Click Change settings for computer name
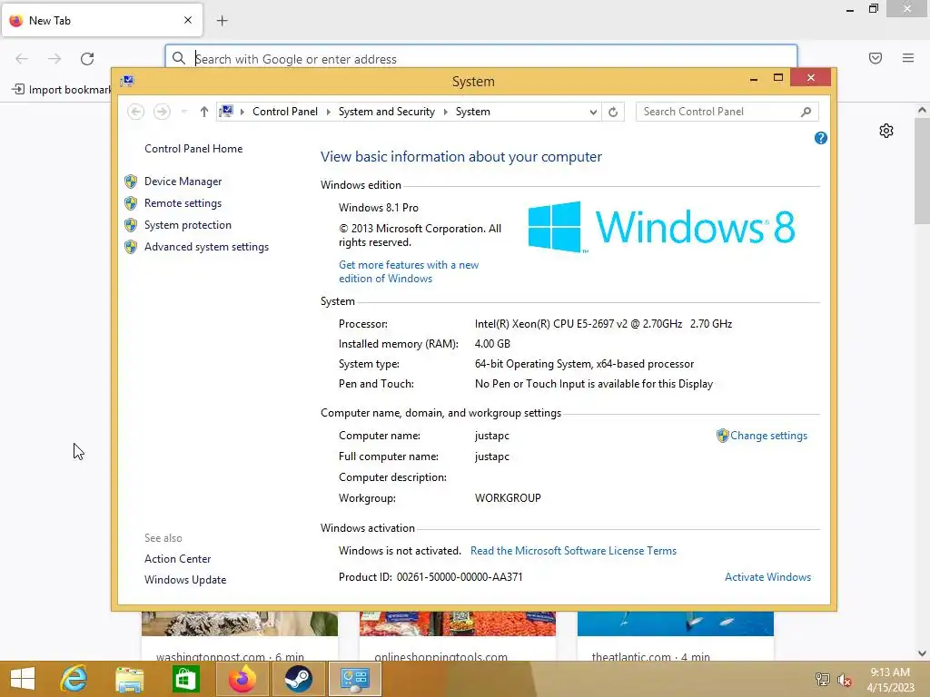Image resolution: width=930 pixels, height=697 pixels. tap(768, 436)
